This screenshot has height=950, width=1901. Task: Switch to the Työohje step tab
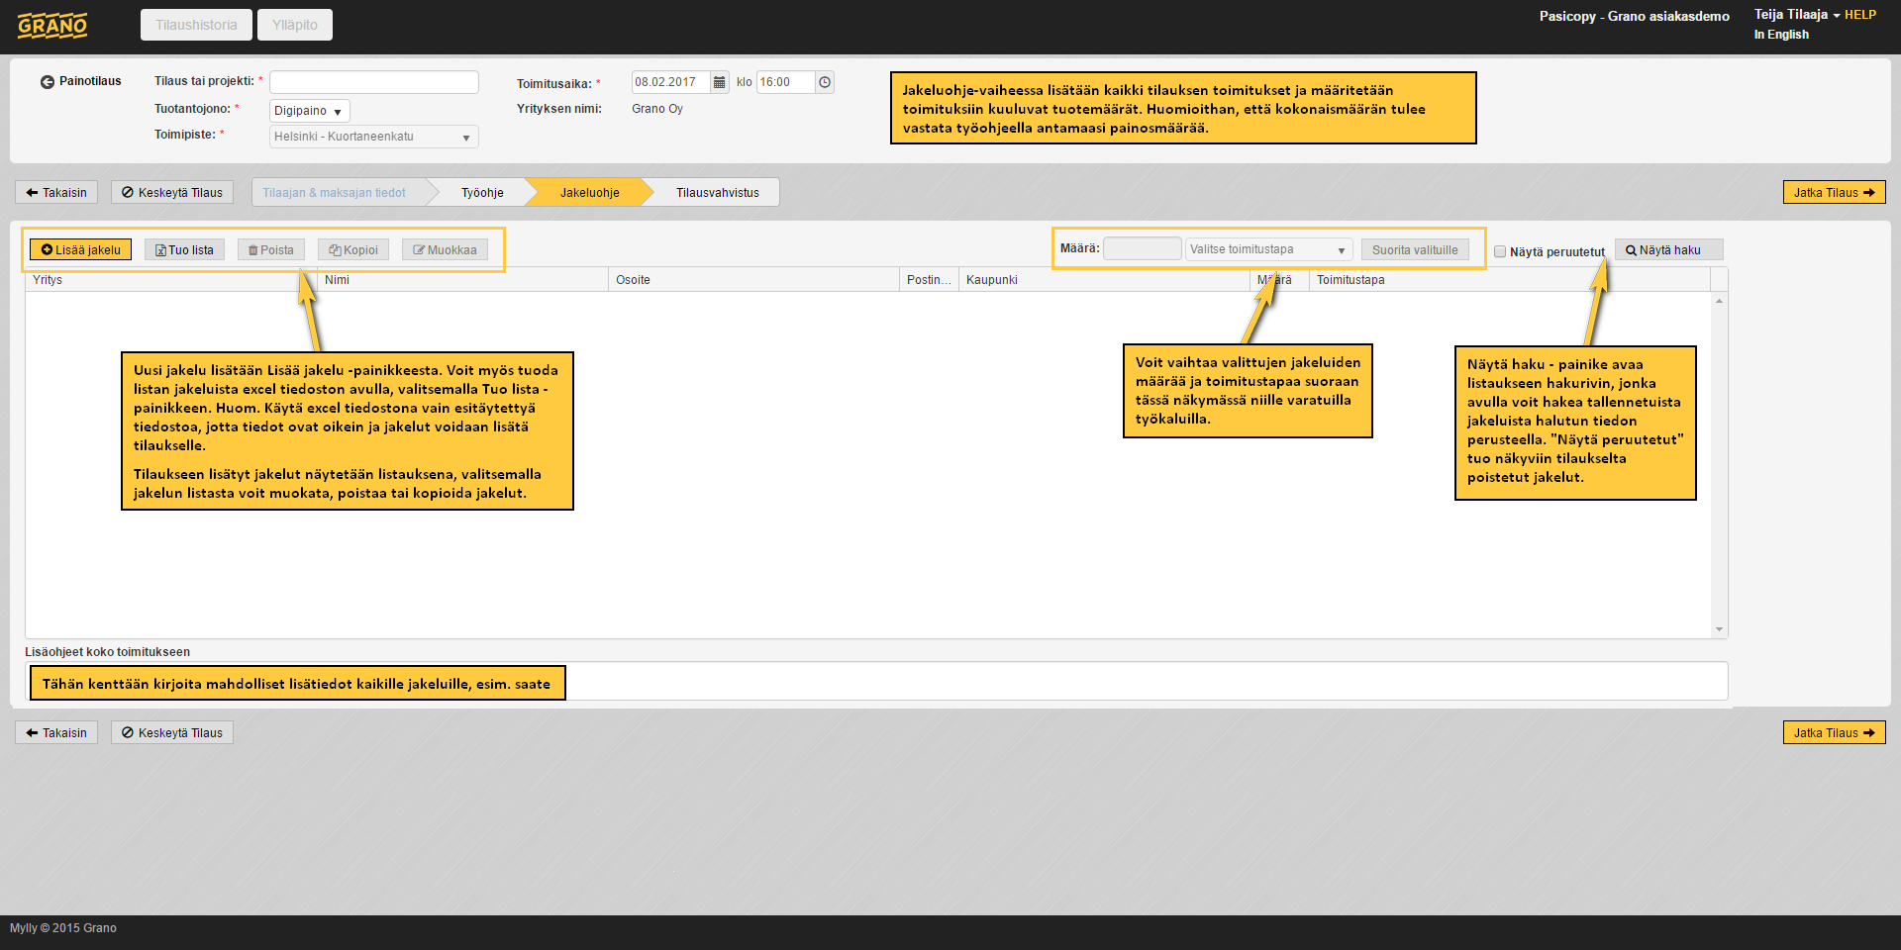482,193
